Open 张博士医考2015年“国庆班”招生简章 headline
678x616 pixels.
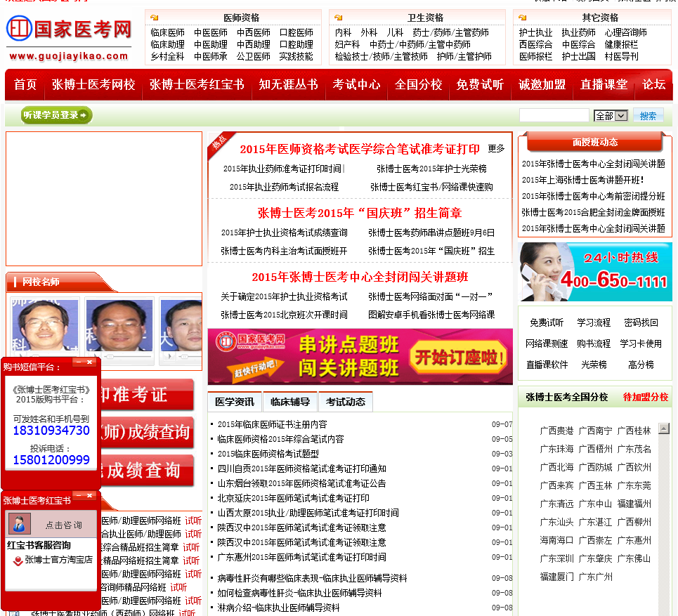(360, 213)
